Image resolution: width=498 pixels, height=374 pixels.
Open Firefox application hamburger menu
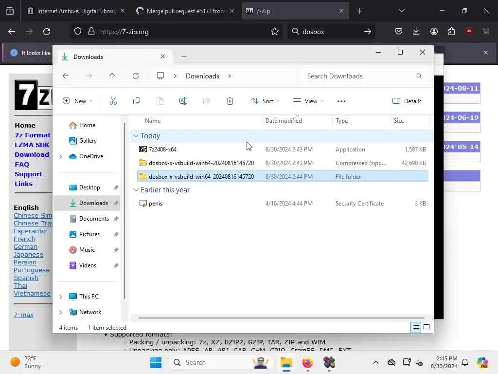[486, 31]
